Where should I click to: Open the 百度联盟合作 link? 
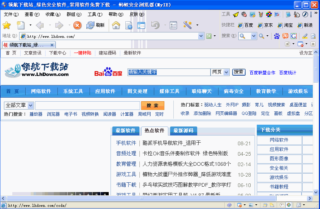pos(262,72)
